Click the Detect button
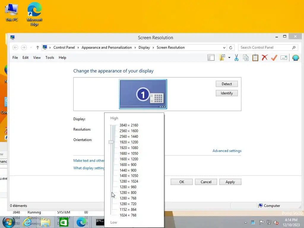Screen dimensions: 304x228 (x=227, y=84)
